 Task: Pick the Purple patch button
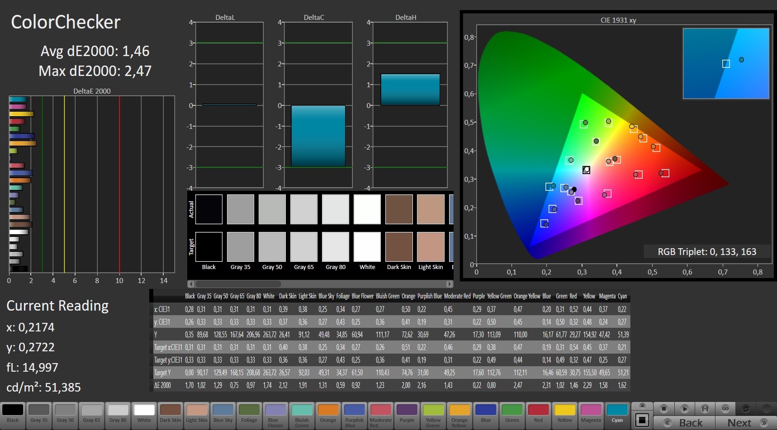pyautogui.click(x=407, y=415)
